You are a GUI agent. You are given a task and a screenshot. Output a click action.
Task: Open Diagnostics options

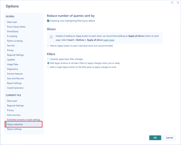coord(13,69)
